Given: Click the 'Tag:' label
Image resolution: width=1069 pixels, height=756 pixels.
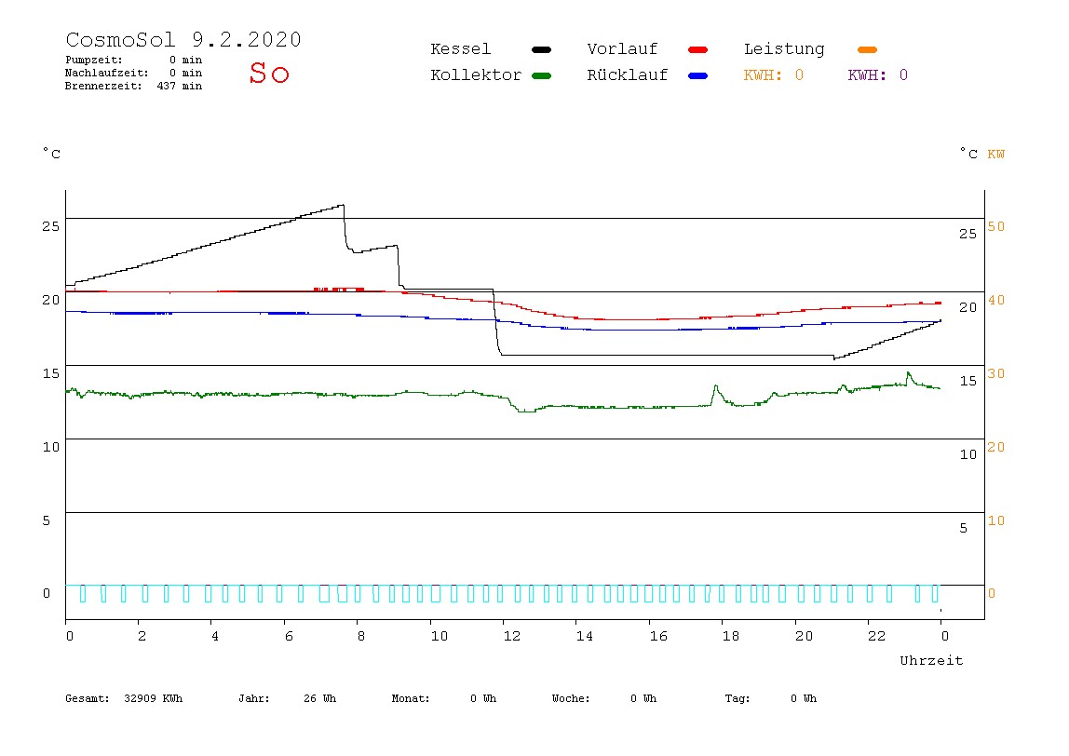Looking at the screenshot, I should coord(737,698).
